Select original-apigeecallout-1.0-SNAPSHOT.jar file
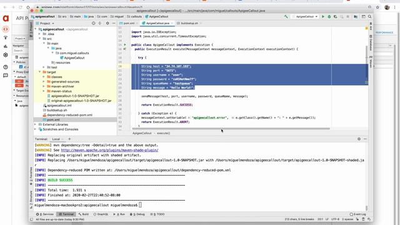This screenshot has height=225, width=400. [x=81, y=101]
